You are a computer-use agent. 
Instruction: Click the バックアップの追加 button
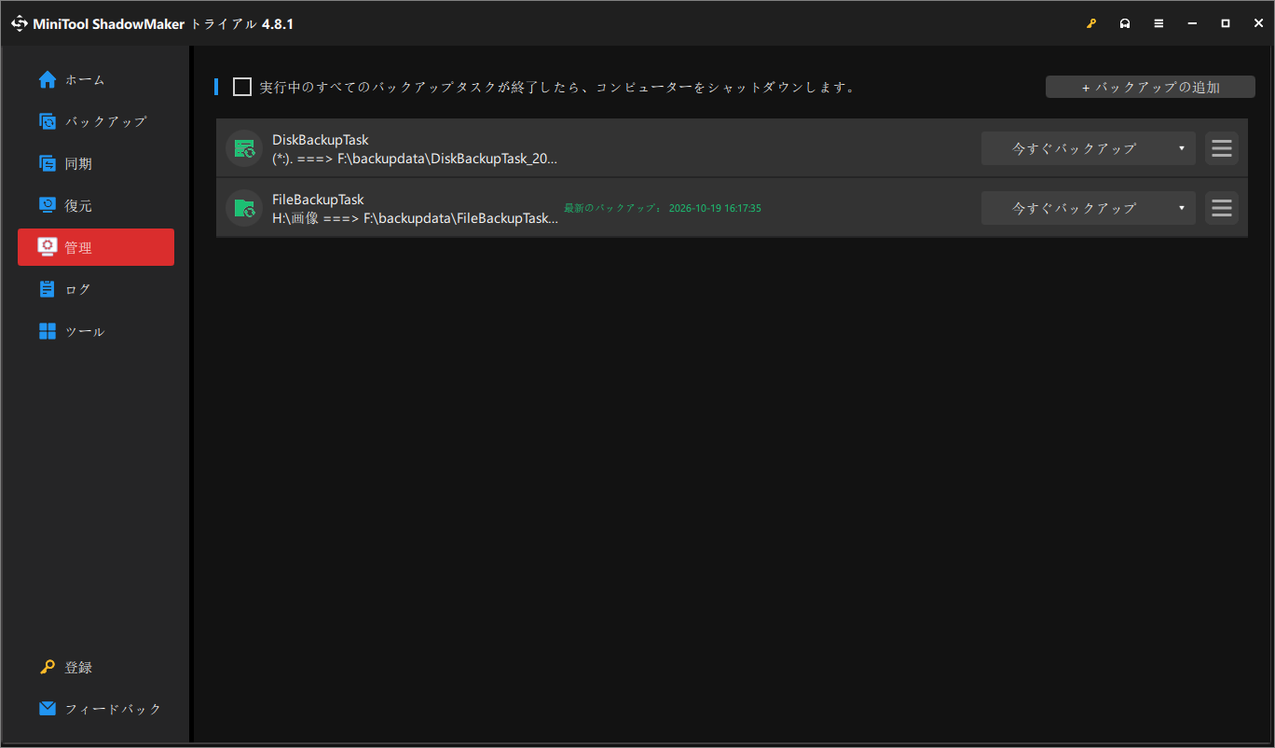coord(1150,87)
